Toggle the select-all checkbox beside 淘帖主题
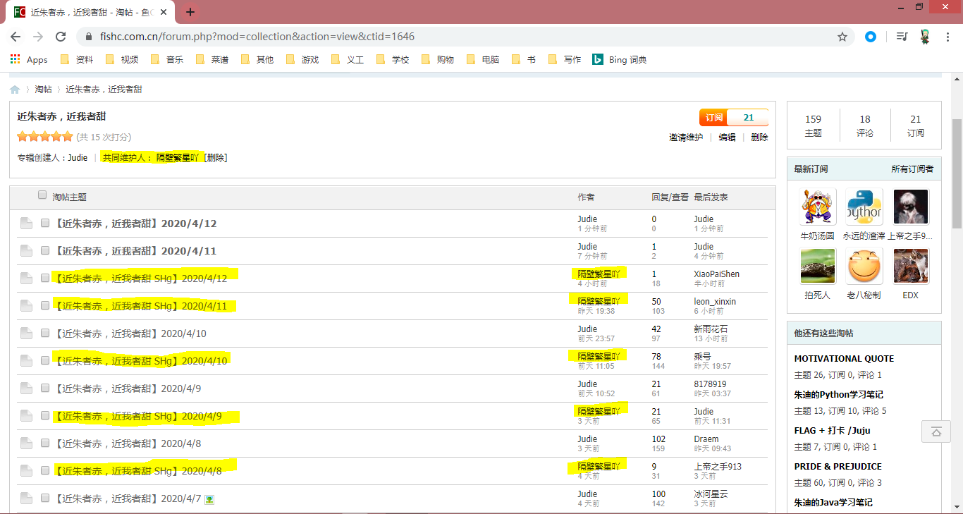Screen dimensions: 963x514 42,195
